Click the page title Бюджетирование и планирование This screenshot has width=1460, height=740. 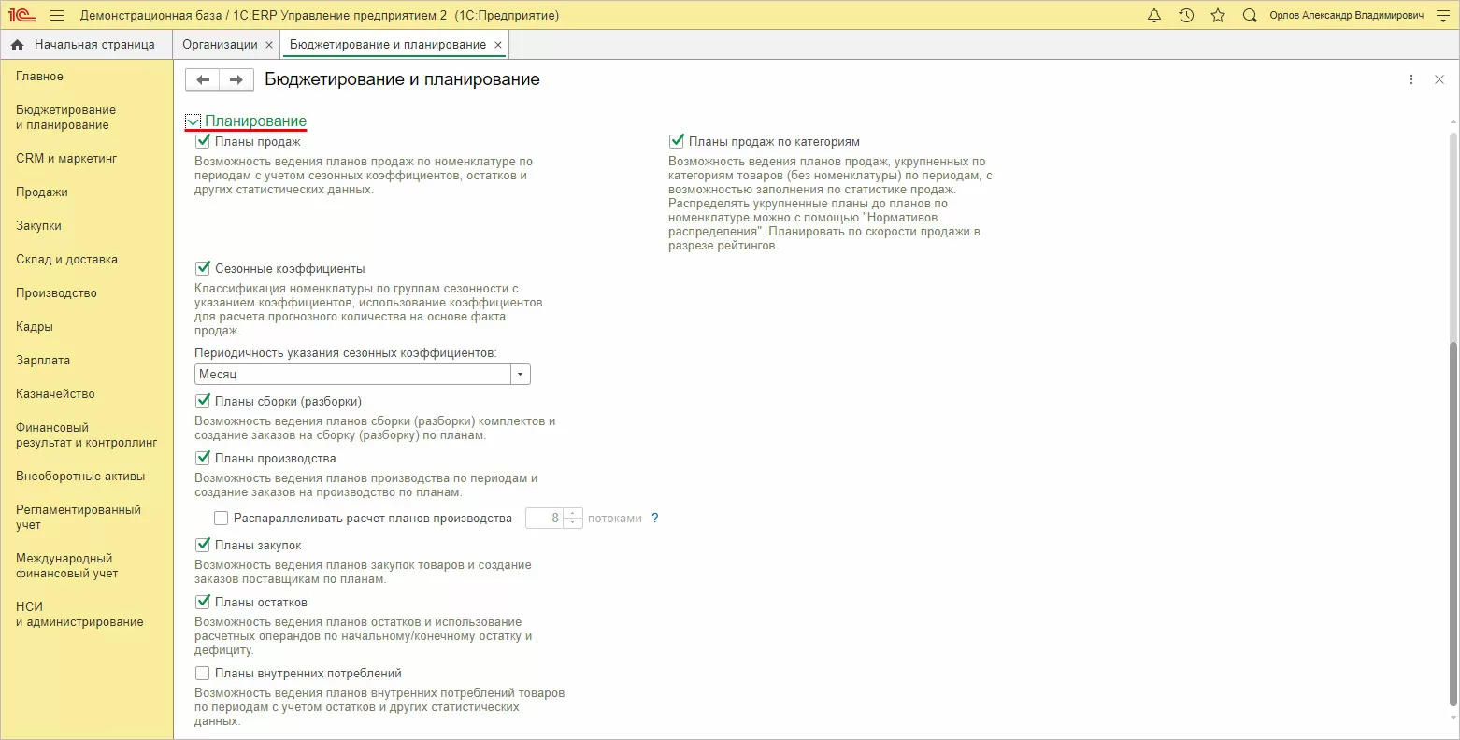pos(403,80)
